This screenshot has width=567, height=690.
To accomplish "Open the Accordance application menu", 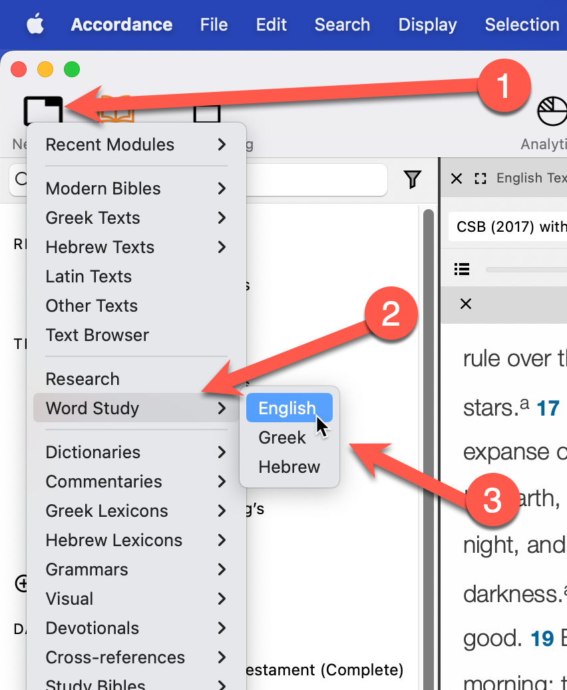I will coord(122,25).
